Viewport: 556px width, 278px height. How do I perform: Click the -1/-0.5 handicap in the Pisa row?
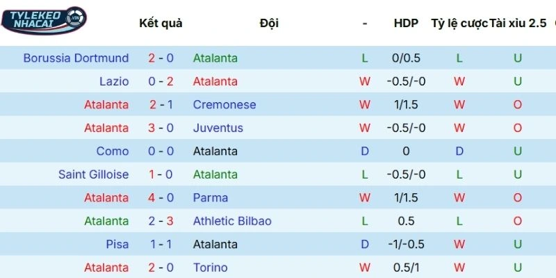tap(407, 245)
